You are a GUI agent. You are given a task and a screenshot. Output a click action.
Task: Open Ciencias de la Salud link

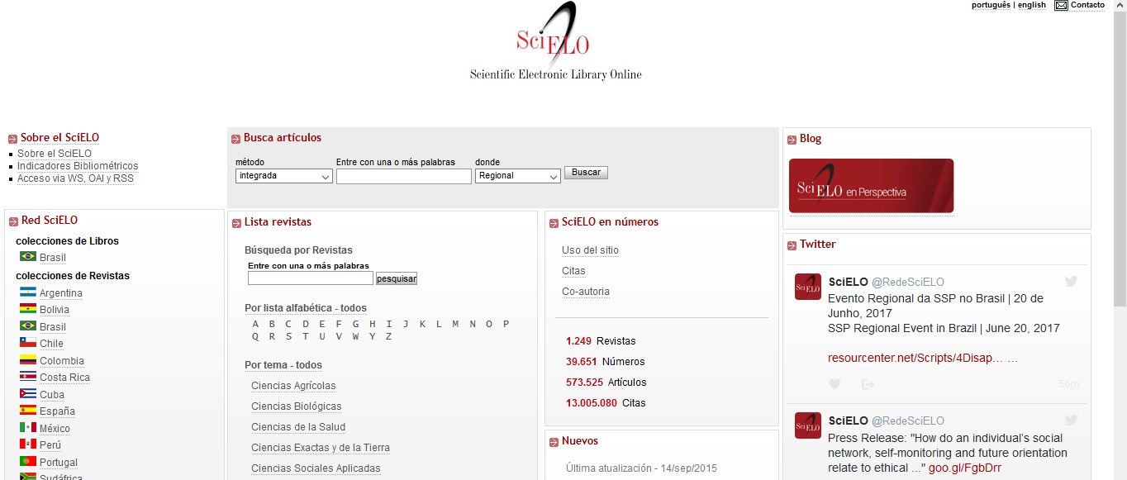[298, 427]
